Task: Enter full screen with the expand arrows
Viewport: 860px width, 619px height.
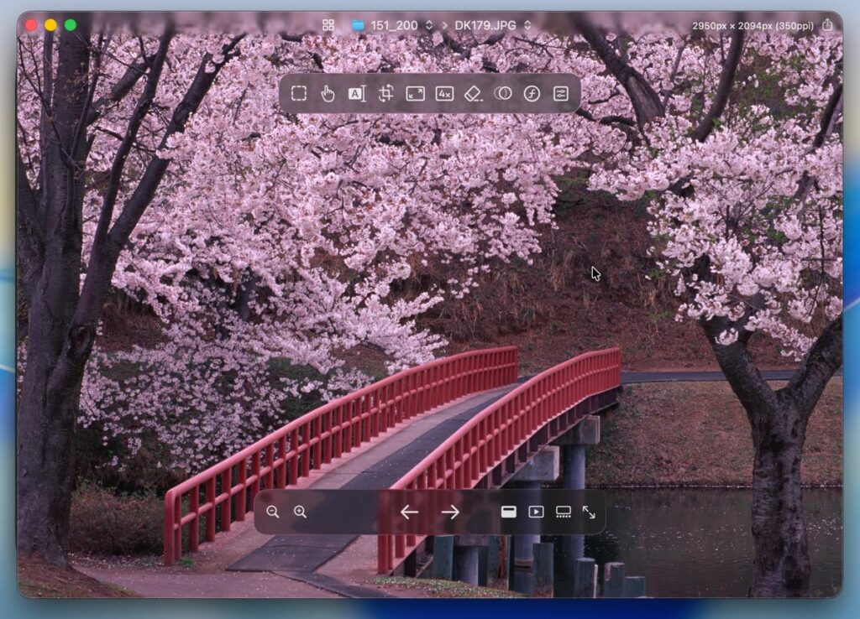Action: pyautogui.click(x=589, y=512)
